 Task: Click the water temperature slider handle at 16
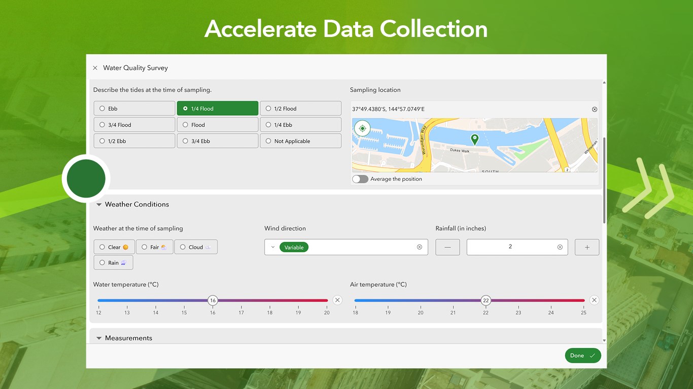(213, 300)
